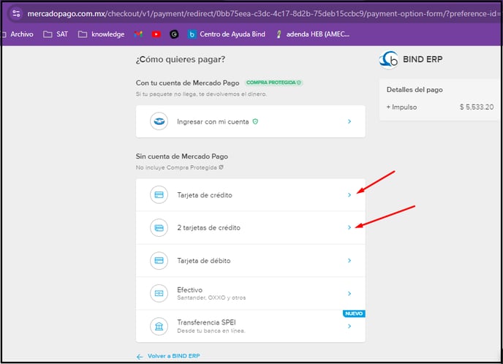Expand chevron of Ingresar con mi cuenta
The image size is (503, 364).
pos(349,121)
